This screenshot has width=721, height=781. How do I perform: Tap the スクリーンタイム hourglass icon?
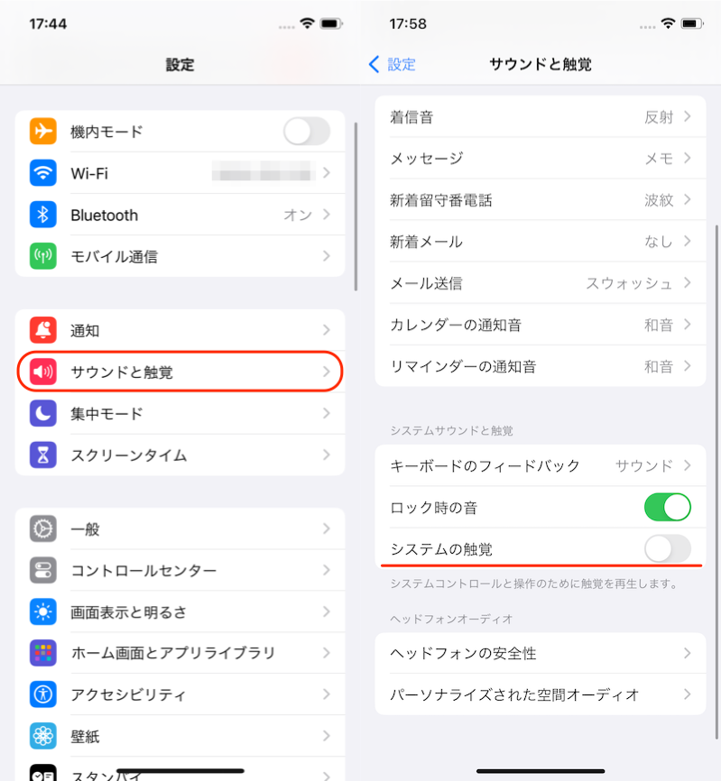click(42, 455)
